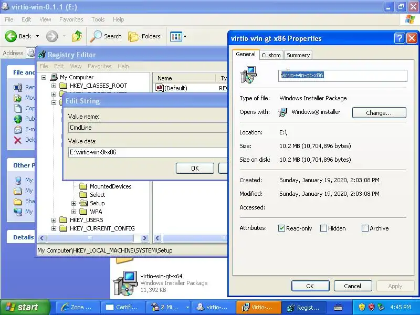The height and width of the screenshot is (315, 420).
Task: Expand the WPA registry key
Action: click(x=73, y=212)
